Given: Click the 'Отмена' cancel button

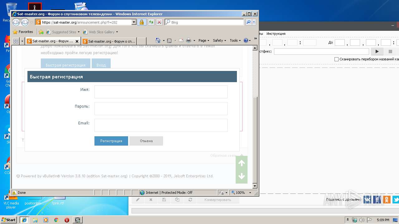Looking at the screenshot, I should pyautogui.click(x=146, y=141).
